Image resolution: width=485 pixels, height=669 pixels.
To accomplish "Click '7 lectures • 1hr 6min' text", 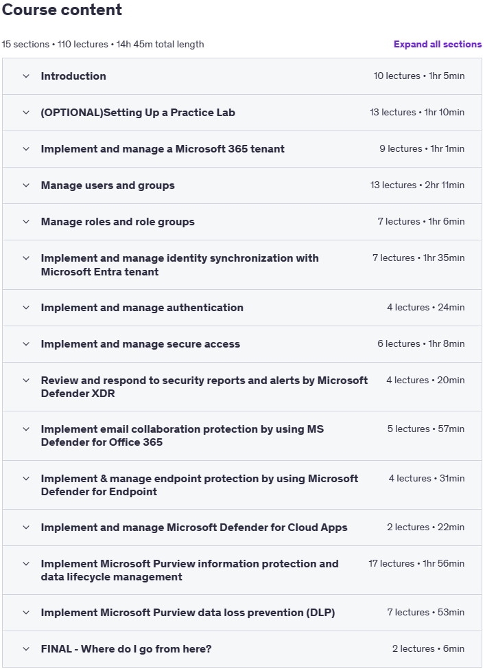I will (x=421, y=221).
